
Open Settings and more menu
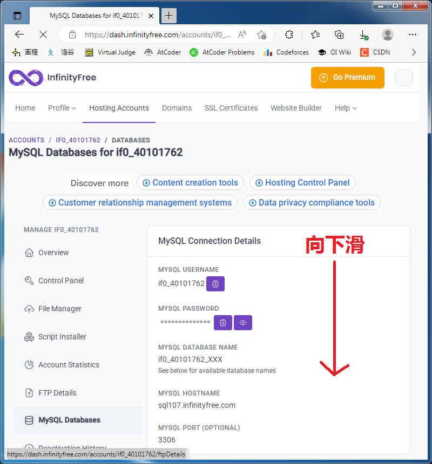413,35
